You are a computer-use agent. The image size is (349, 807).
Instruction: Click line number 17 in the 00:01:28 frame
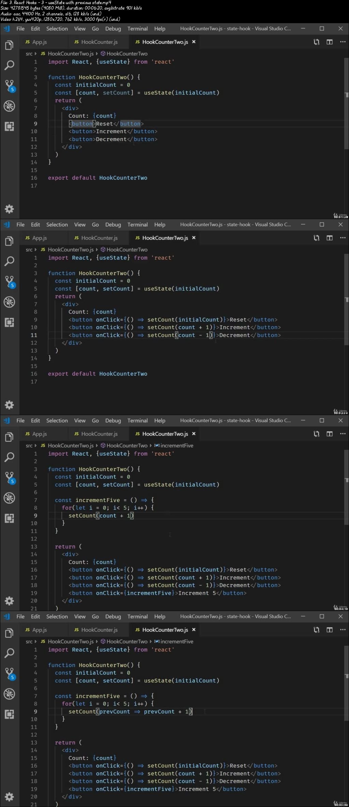coord(34,186)
